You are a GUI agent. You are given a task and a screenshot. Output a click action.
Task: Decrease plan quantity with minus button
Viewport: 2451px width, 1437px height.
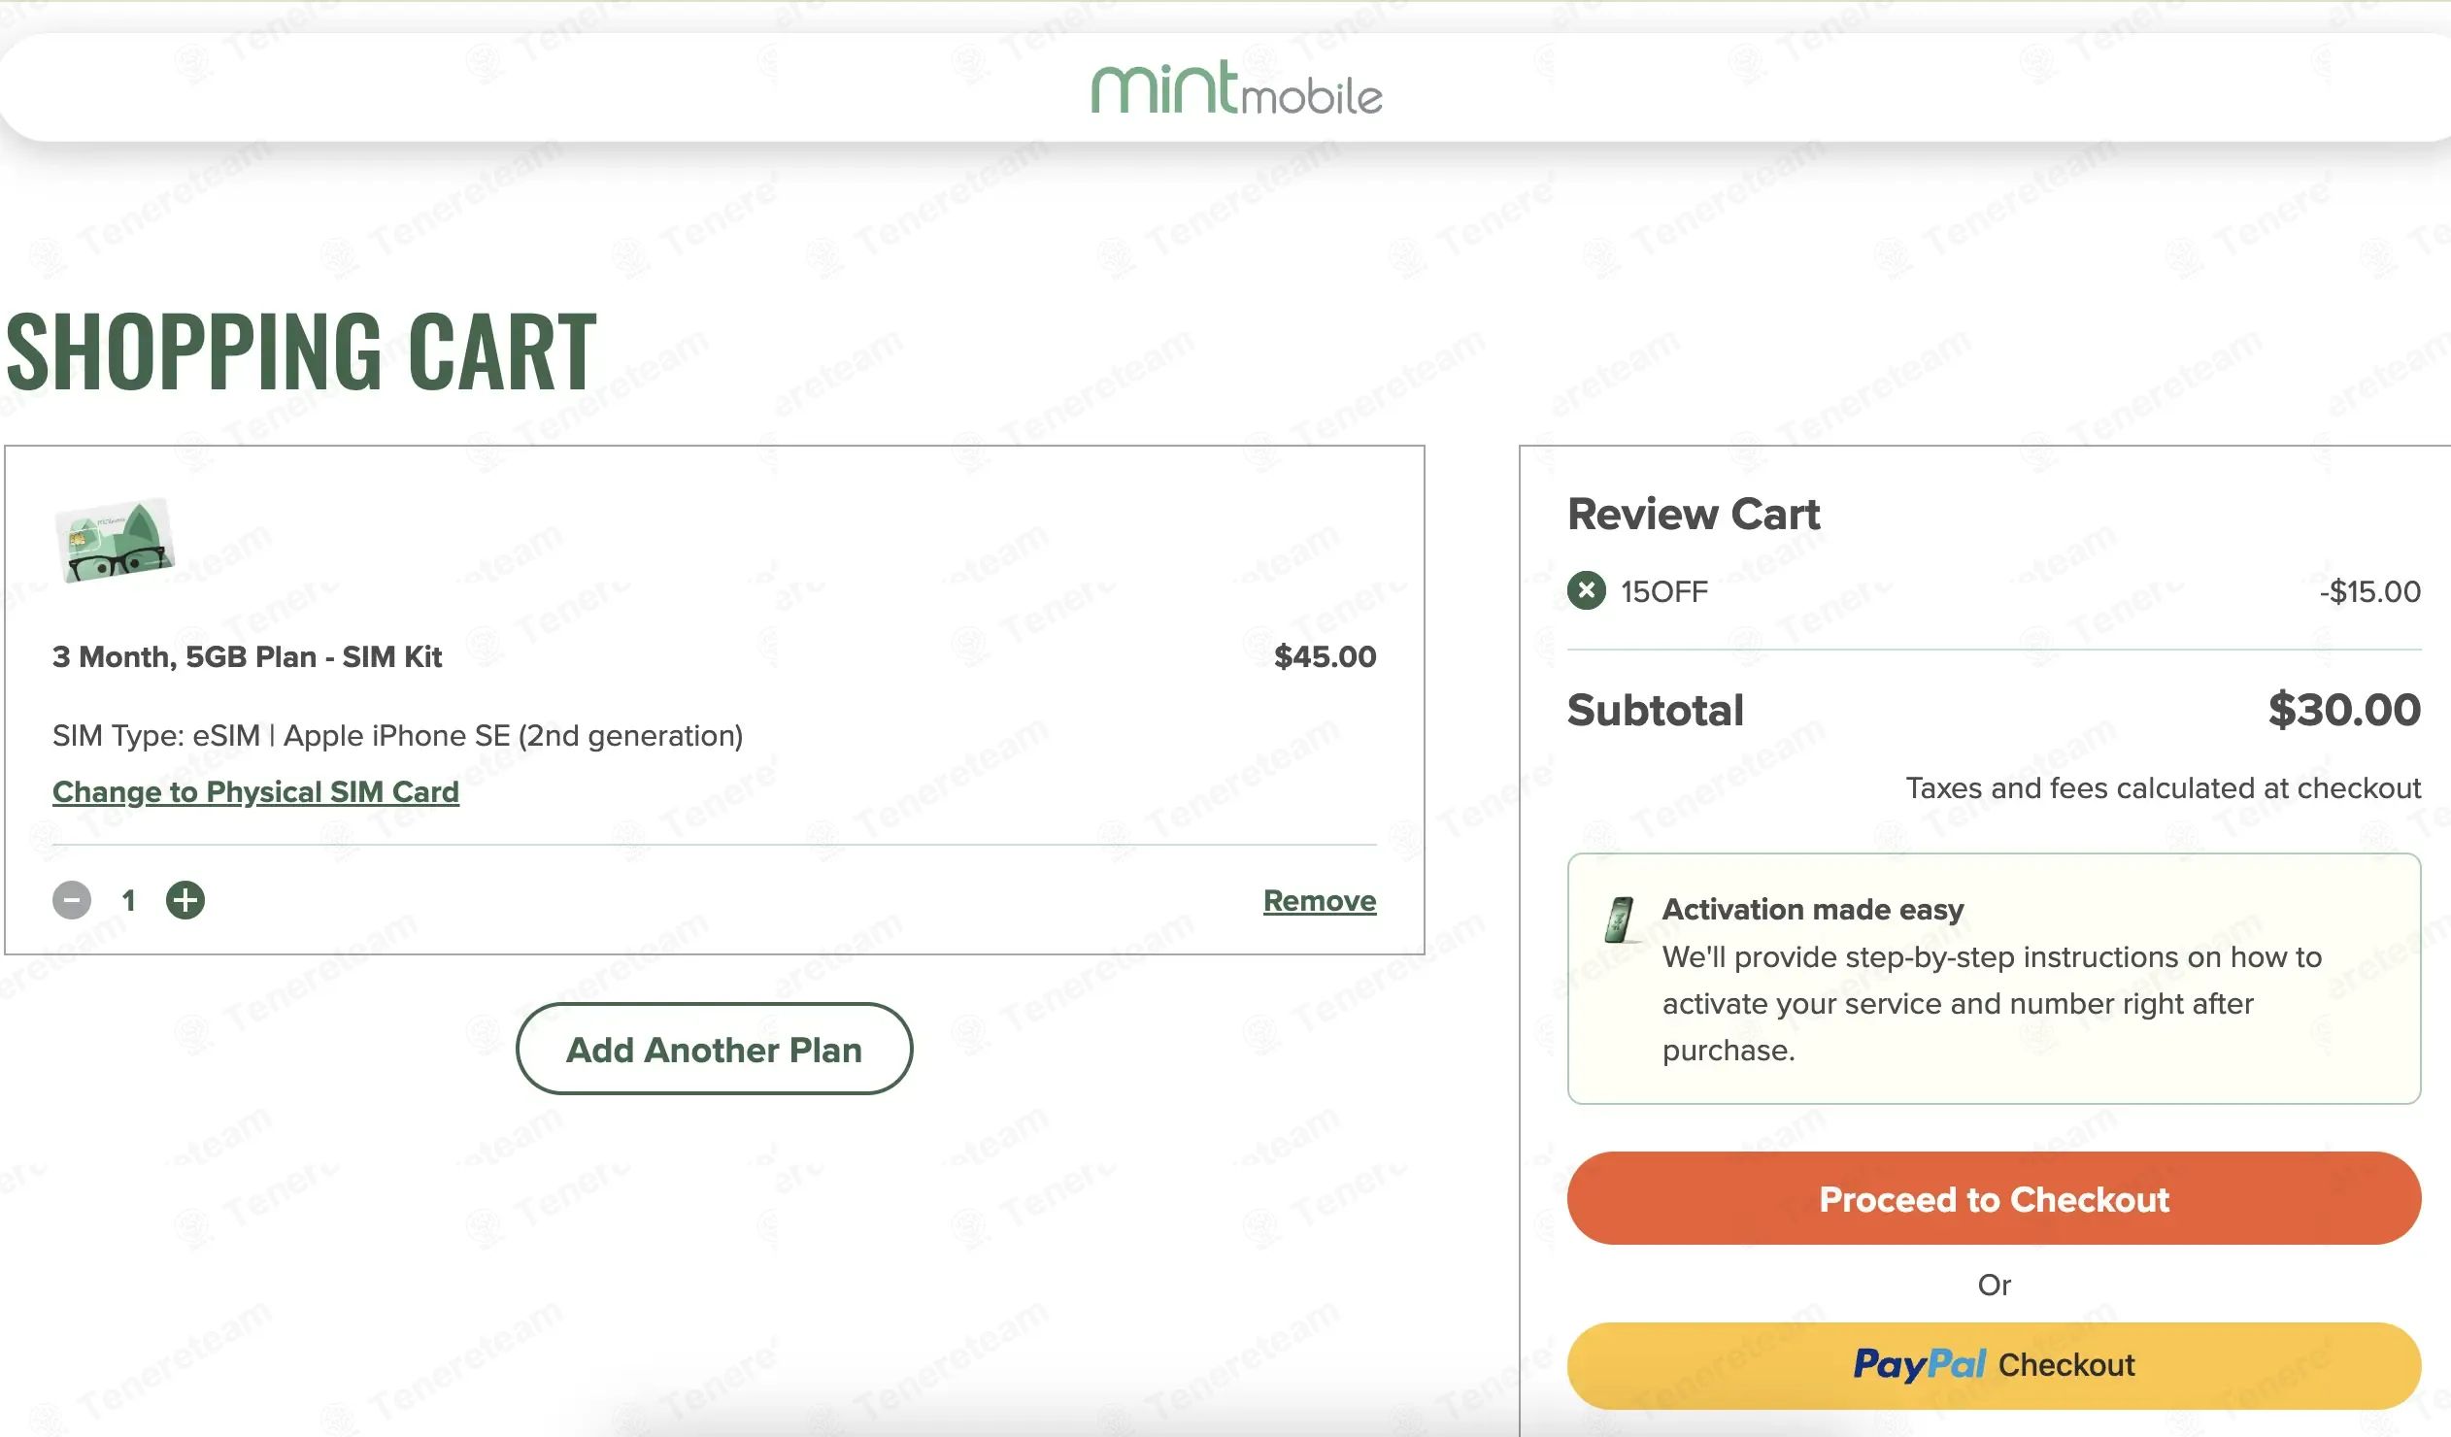(72, 900)
